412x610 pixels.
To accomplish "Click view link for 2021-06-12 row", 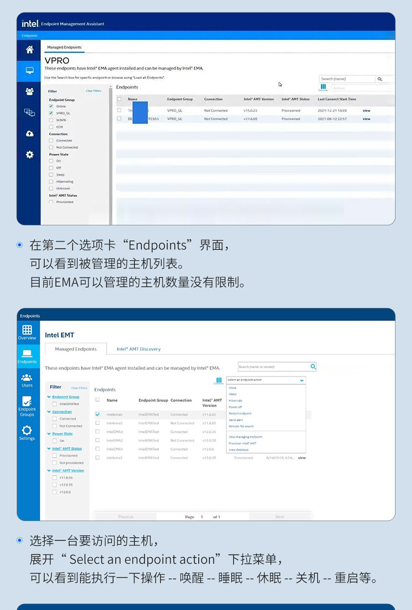I will click(367, 119).
